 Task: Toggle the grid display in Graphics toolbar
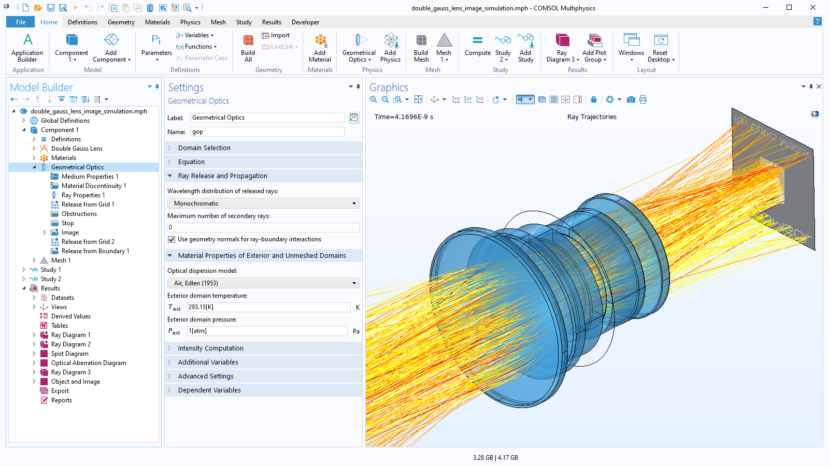(x=554, y=99)
